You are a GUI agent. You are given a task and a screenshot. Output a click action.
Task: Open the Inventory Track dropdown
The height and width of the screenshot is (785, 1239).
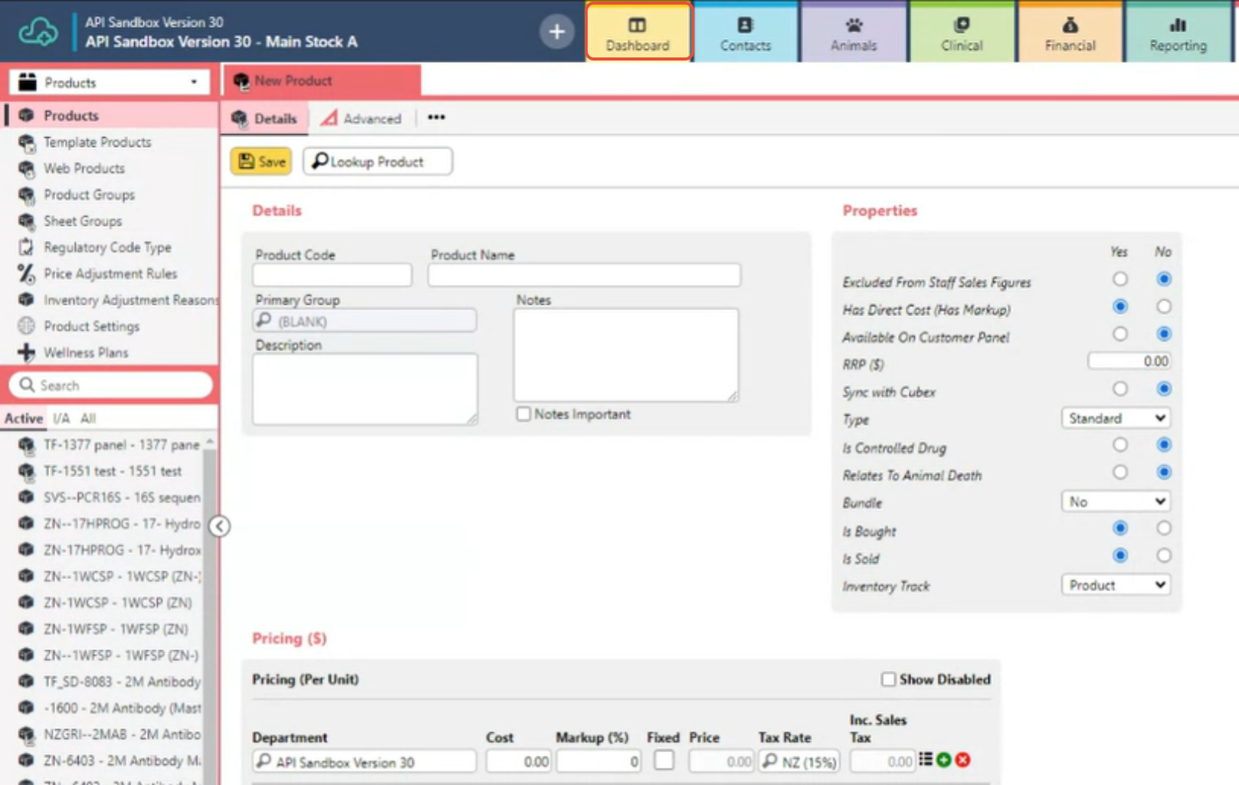[1115, 584]
